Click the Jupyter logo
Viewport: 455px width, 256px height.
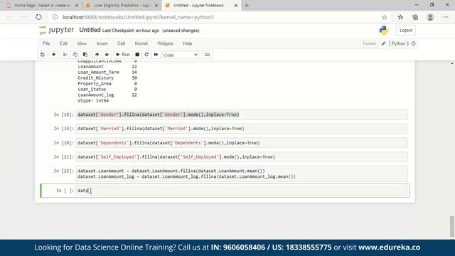pyautogui.click(x=57, y=30)
